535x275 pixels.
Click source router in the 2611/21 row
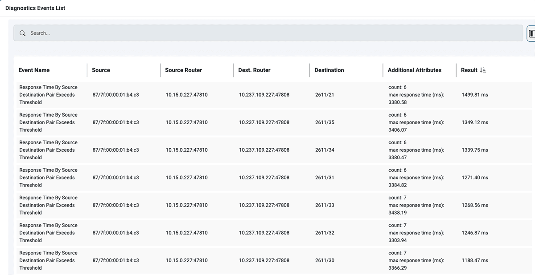(186, 95)
